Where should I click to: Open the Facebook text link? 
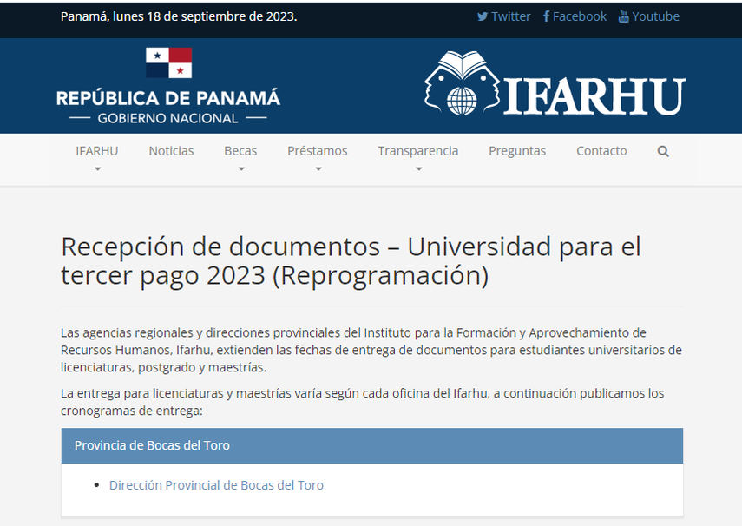click(580, 16)
